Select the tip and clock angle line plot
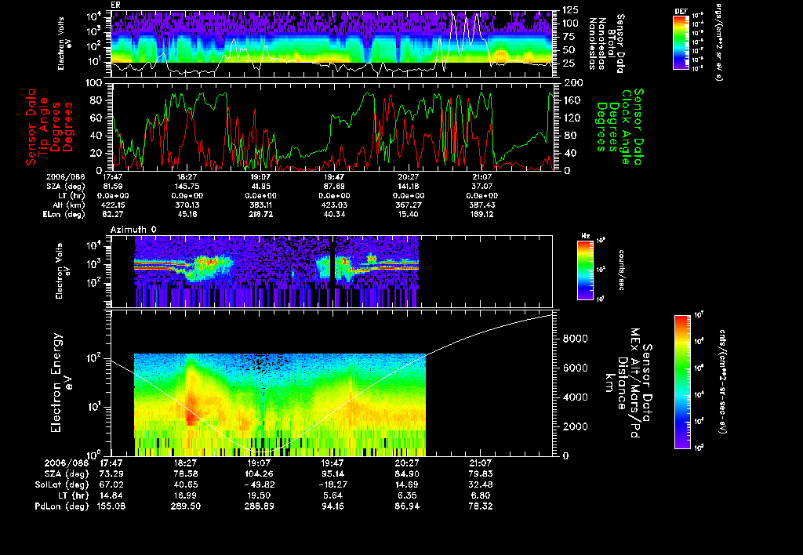The height and width of the screenshot is (555, 803). point(332,126)
